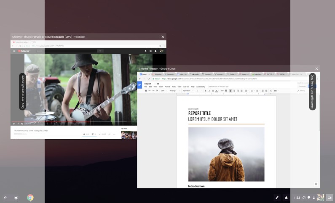The height and width of the screenshot is (203, 335).
Task: Click the Docs print icon
Action: (x=146, y=91)
